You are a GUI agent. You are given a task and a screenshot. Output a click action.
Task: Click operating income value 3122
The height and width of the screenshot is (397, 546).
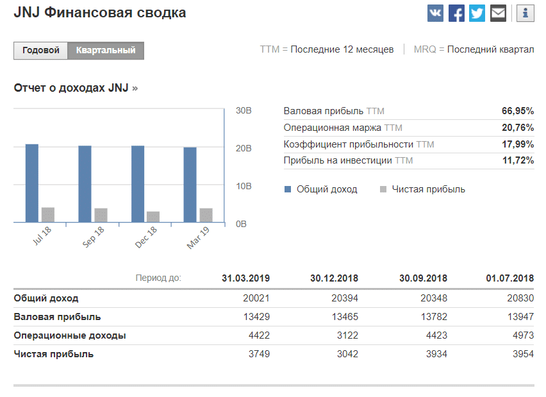[347, 335]
